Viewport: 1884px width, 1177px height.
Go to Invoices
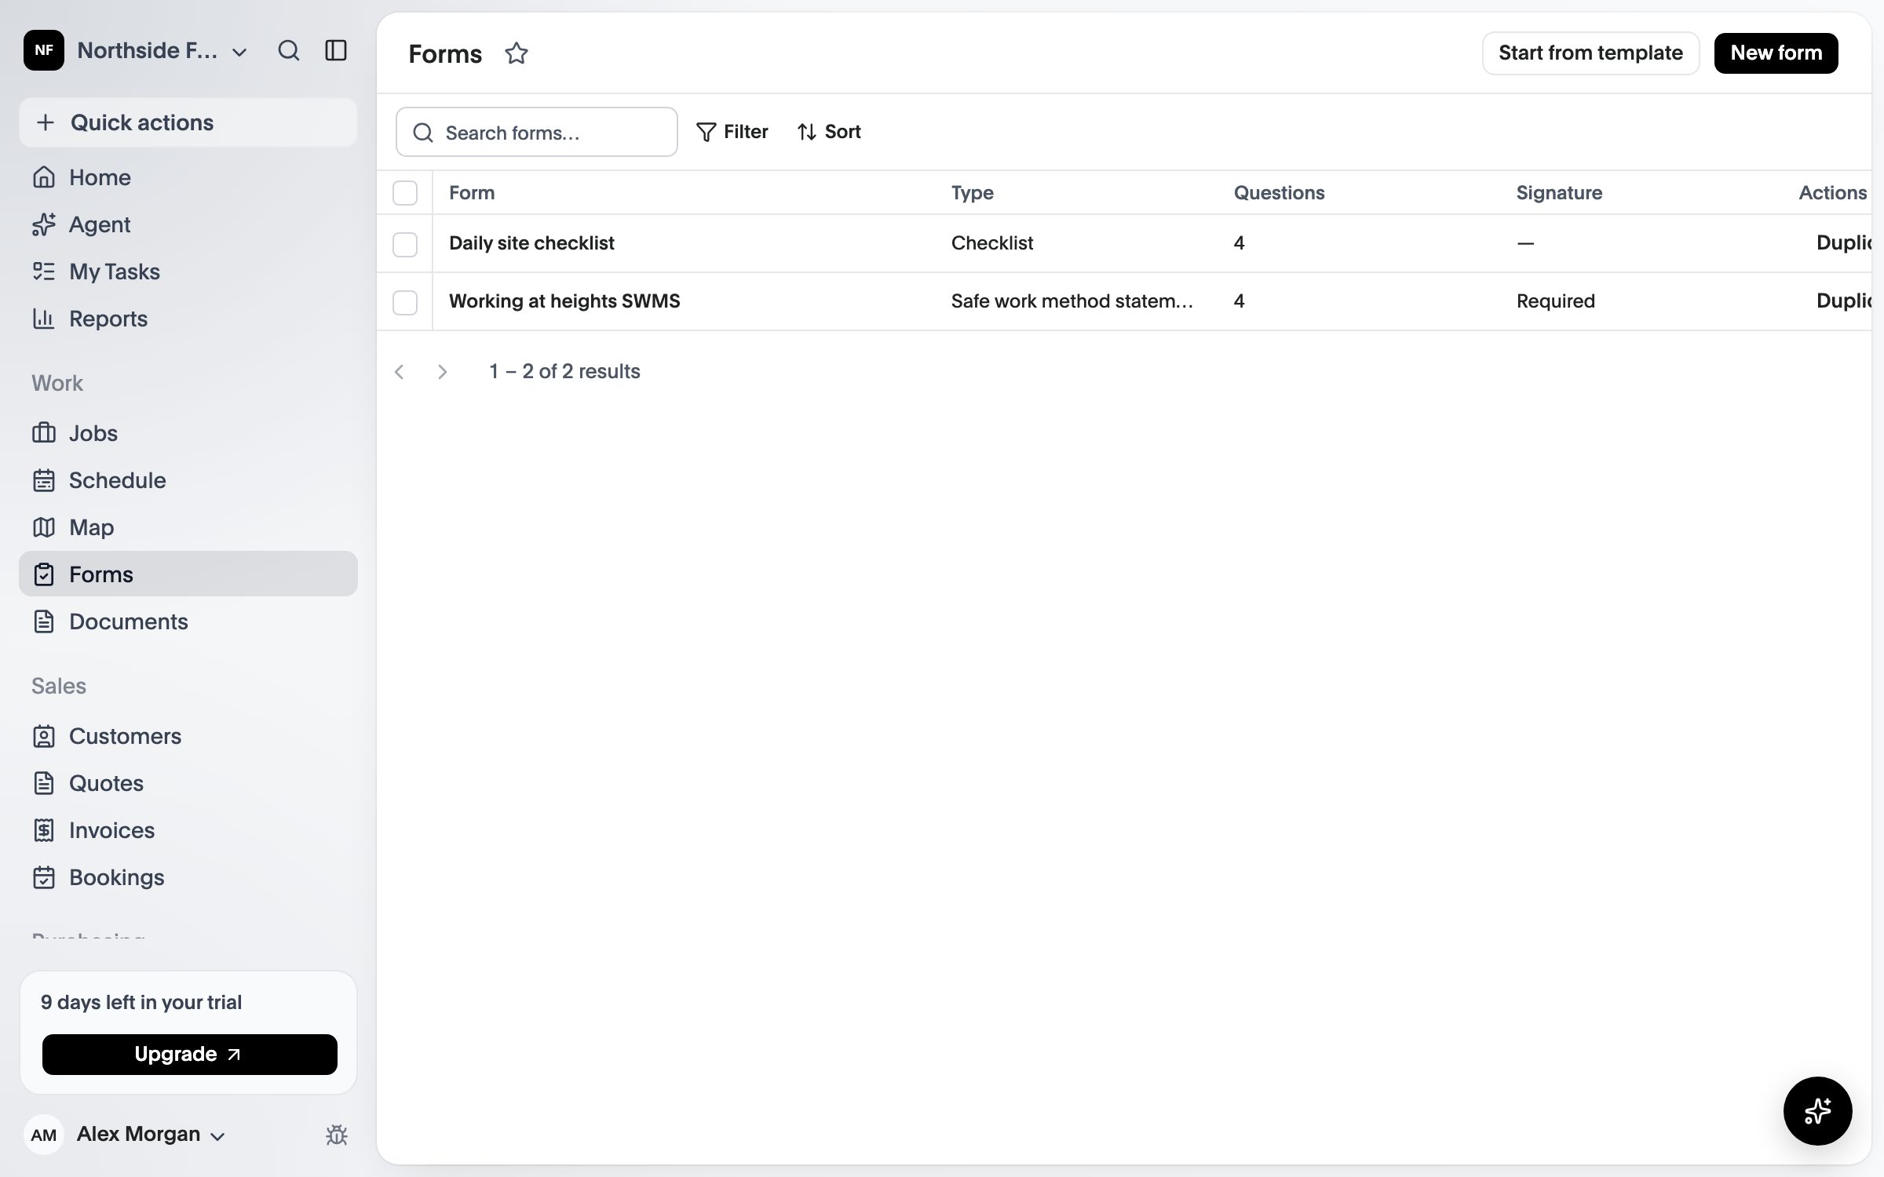[x=188, y=830]
